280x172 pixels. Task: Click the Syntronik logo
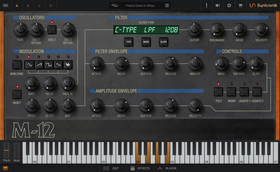(x=263, y=5)
